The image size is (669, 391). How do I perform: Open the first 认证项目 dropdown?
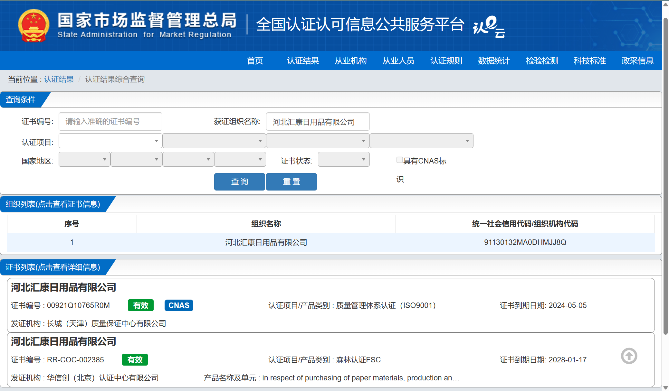tap(110, 141)
